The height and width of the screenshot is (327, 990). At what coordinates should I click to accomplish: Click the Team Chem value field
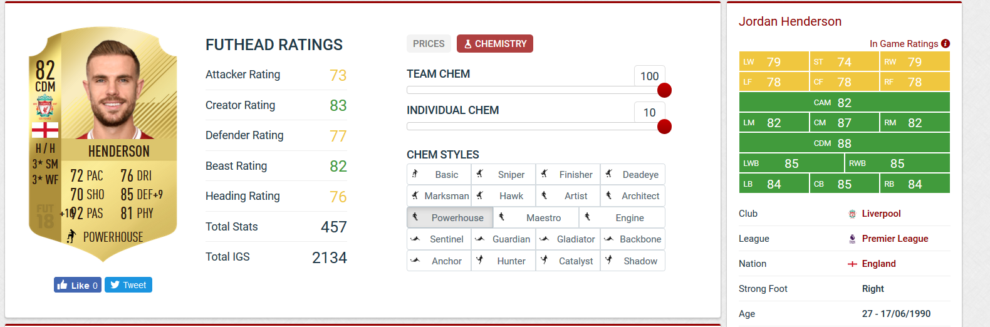(649, 76)
